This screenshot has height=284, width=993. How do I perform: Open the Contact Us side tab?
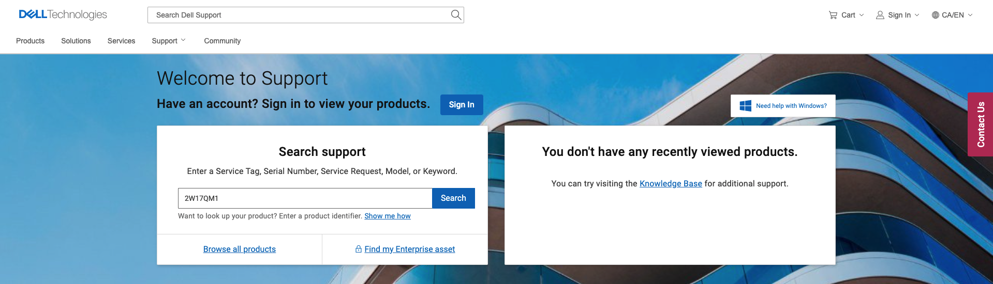click(x=980, y=124)
